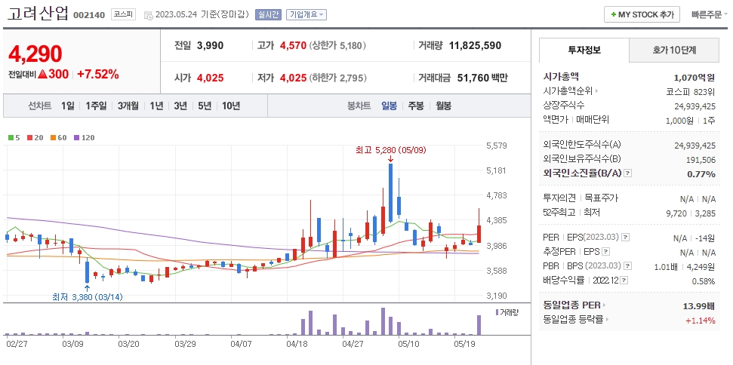Select 1주일 line chart period

96,106
